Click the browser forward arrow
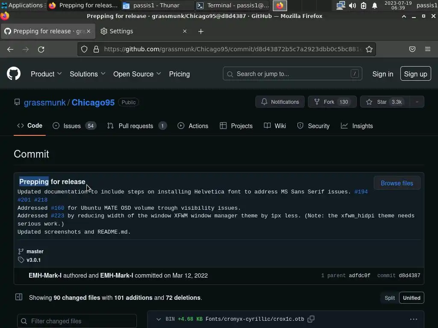Screen dimensions: 438x328 [x=26, y=50]
